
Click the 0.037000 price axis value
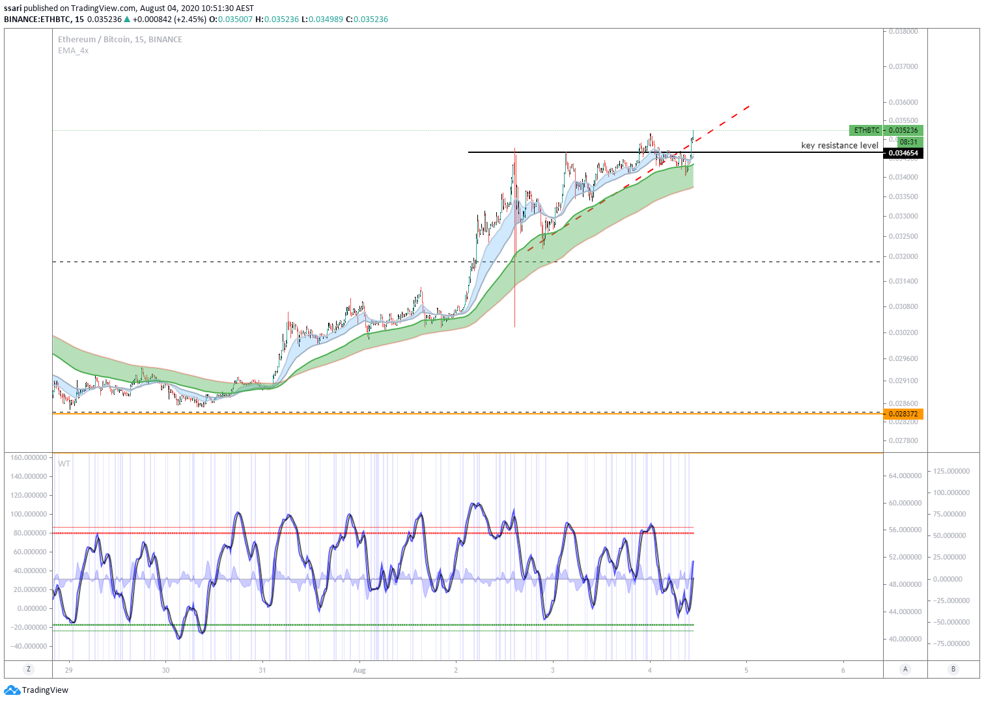[903, 66]
